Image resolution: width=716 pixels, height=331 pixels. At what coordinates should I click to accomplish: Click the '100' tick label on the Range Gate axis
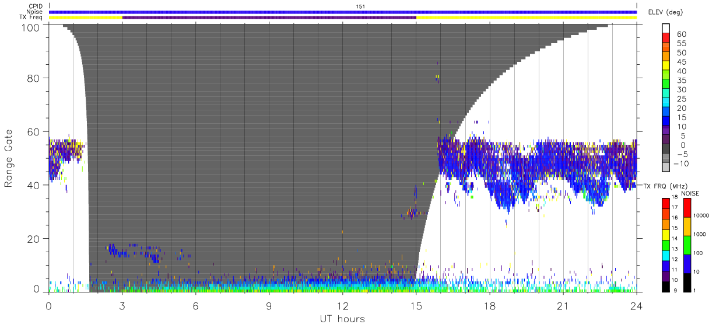pyautogui.click(x=31, y=27)
